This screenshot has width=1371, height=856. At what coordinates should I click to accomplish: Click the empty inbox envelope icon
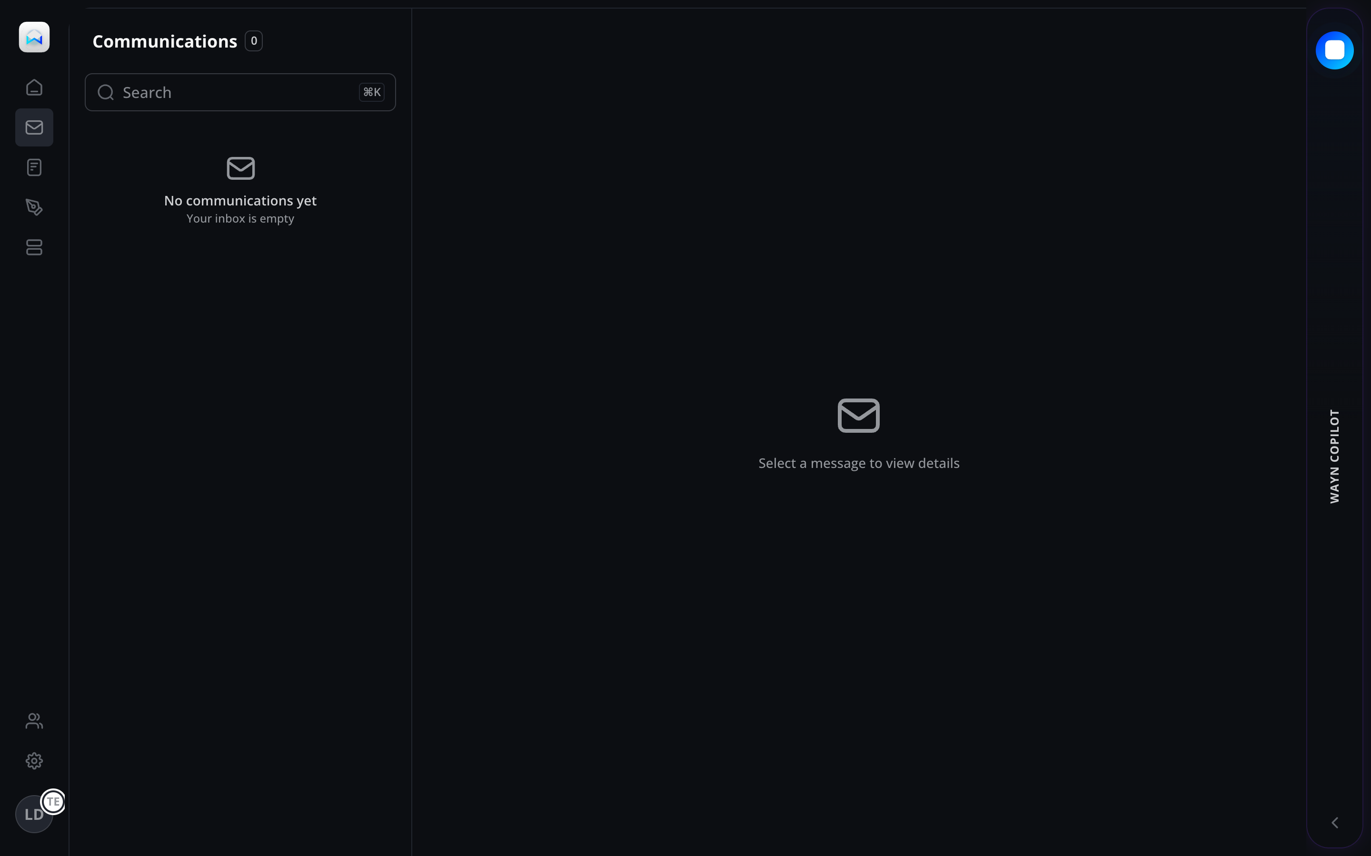point(240,168)
